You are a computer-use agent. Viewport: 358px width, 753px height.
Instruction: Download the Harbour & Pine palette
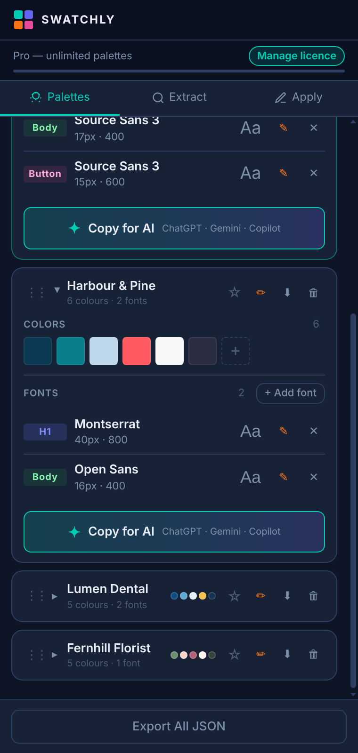[x=287, y=293]
